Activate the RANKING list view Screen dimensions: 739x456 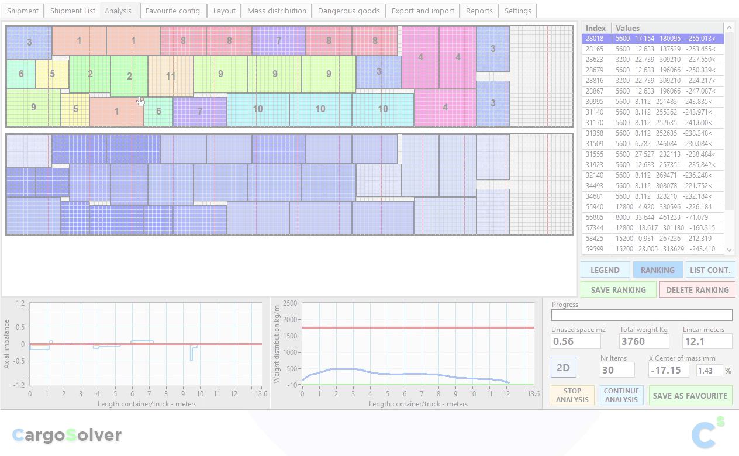[x=657, y=270]
